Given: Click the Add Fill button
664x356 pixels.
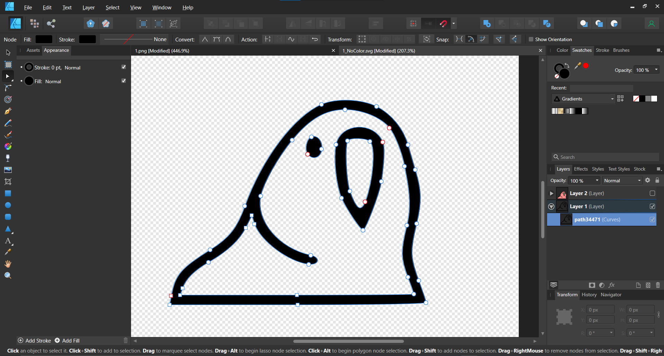Looking at the screenshot, I should (x=67, y=340).
